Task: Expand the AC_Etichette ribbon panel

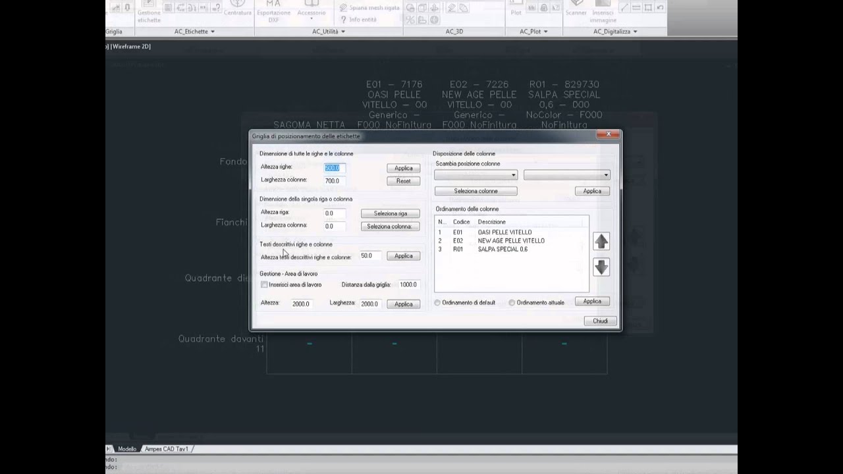Action: point(194,32)
